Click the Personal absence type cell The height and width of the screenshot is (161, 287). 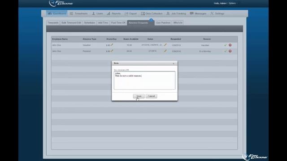click(87, 51)
